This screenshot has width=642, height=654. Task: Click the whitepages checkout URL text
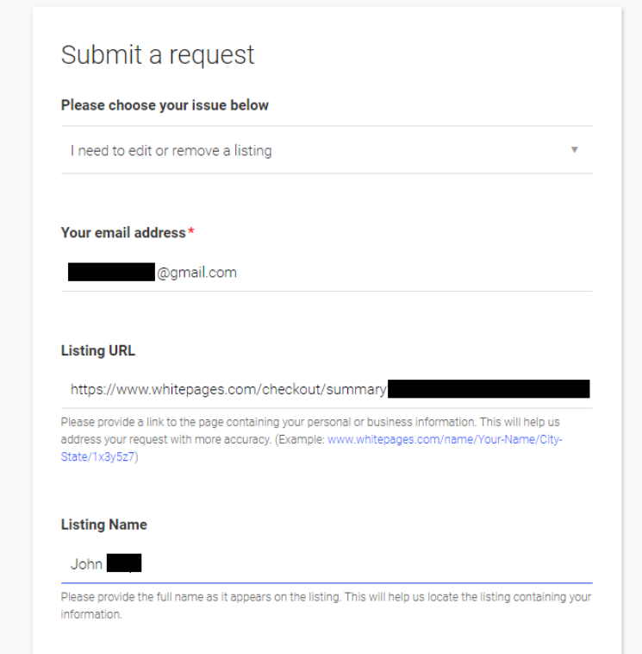point(228,389)
